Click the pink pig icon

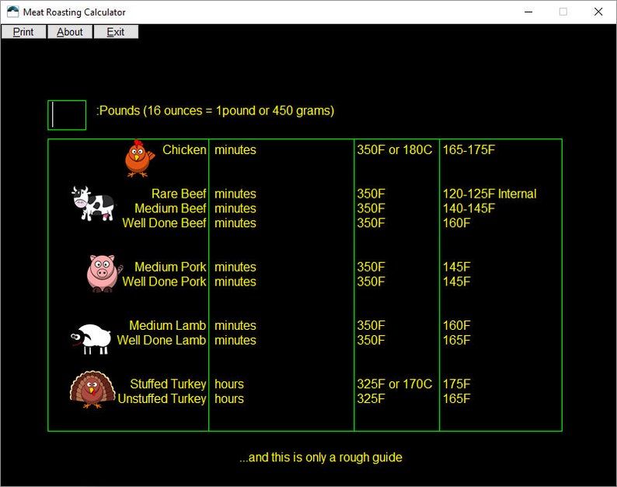click(x=104, y=273)
